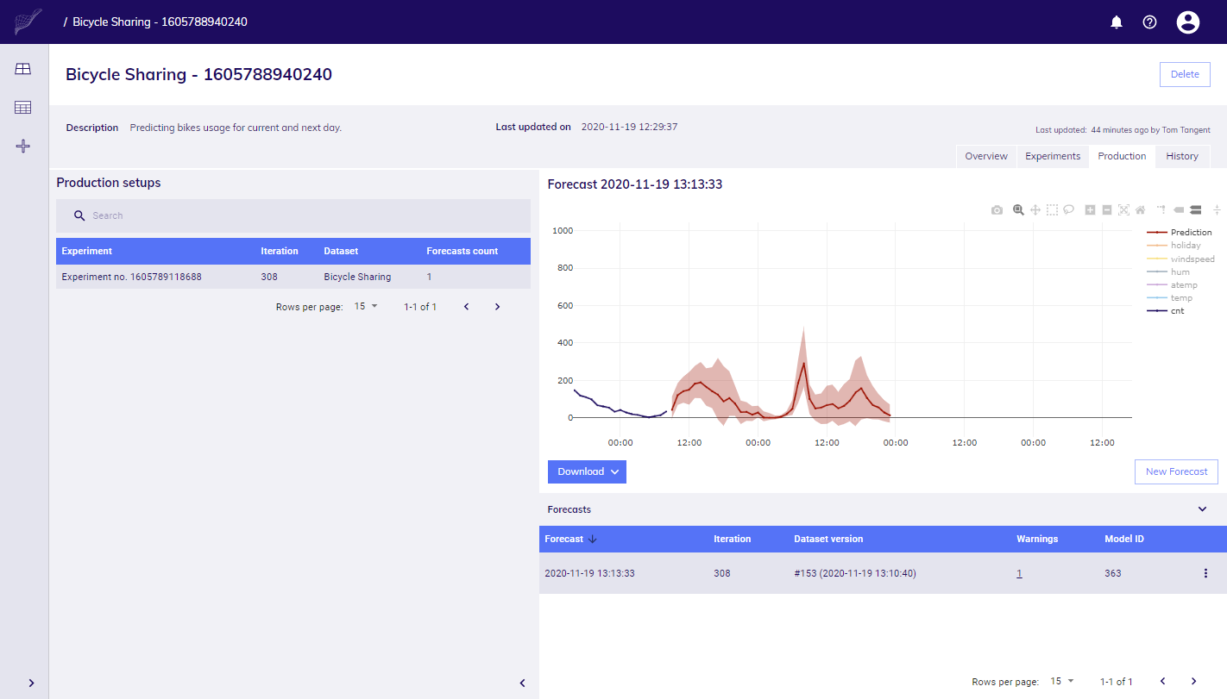1227x699 pixels.
Task: Go to next page in Forecasts table
Action: tap(1193, 681)
